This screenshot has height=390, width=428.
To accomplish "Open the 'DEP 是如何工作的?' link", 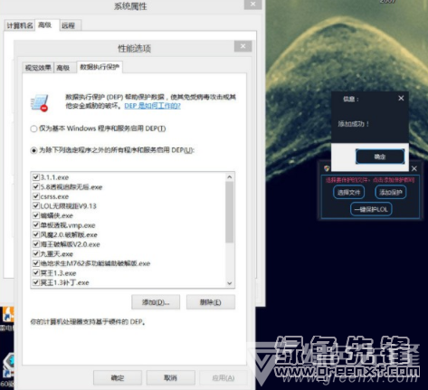I will [153, 106].
